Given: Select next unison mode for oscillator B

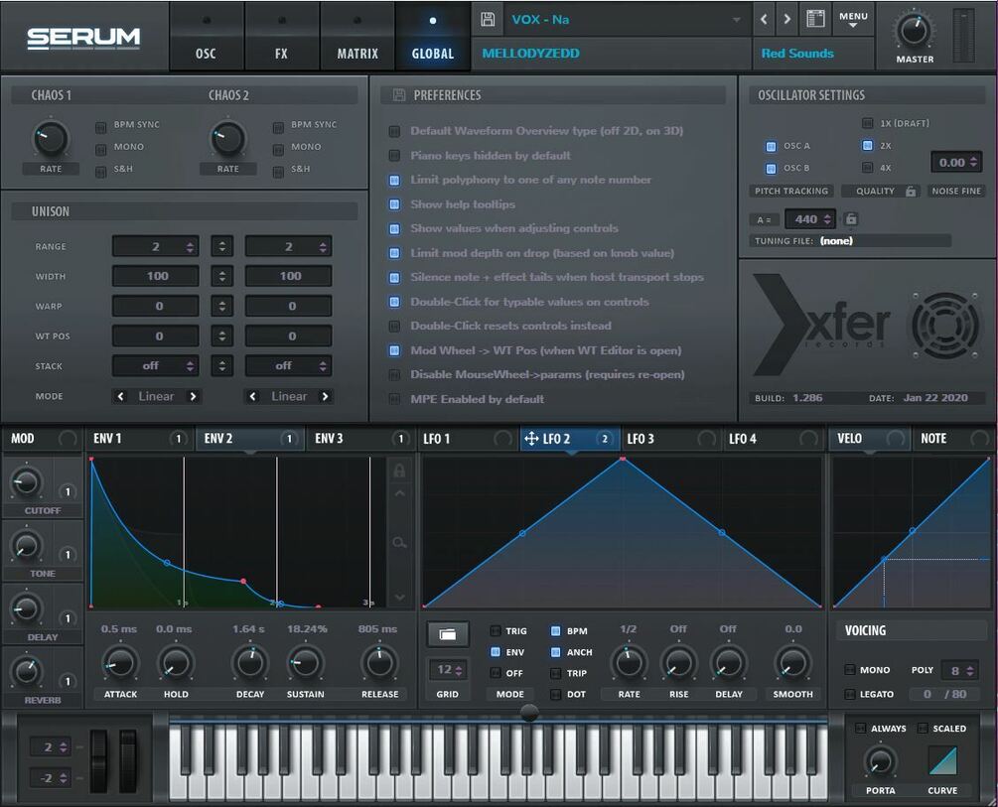Looking at the screenshot, I should pos(326,396).
